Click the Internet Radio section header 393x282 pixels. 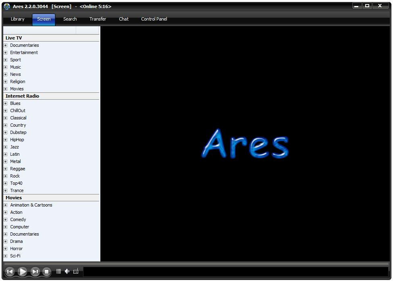pos(22,96)
